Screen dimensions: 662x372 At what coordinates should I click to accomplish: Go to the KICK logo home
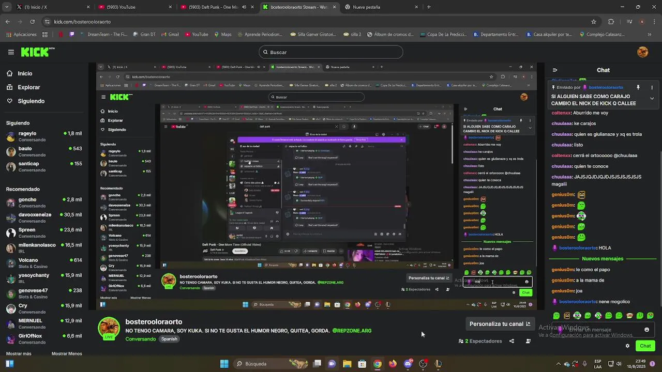[x=38, y=52]
